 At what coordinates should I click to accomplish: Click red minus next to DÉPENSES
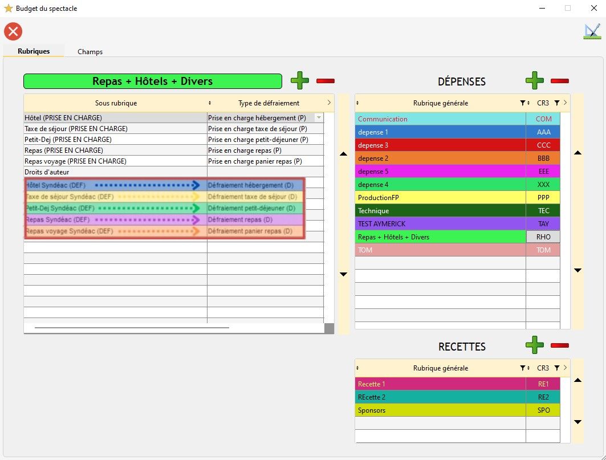[x=560, y=81]
